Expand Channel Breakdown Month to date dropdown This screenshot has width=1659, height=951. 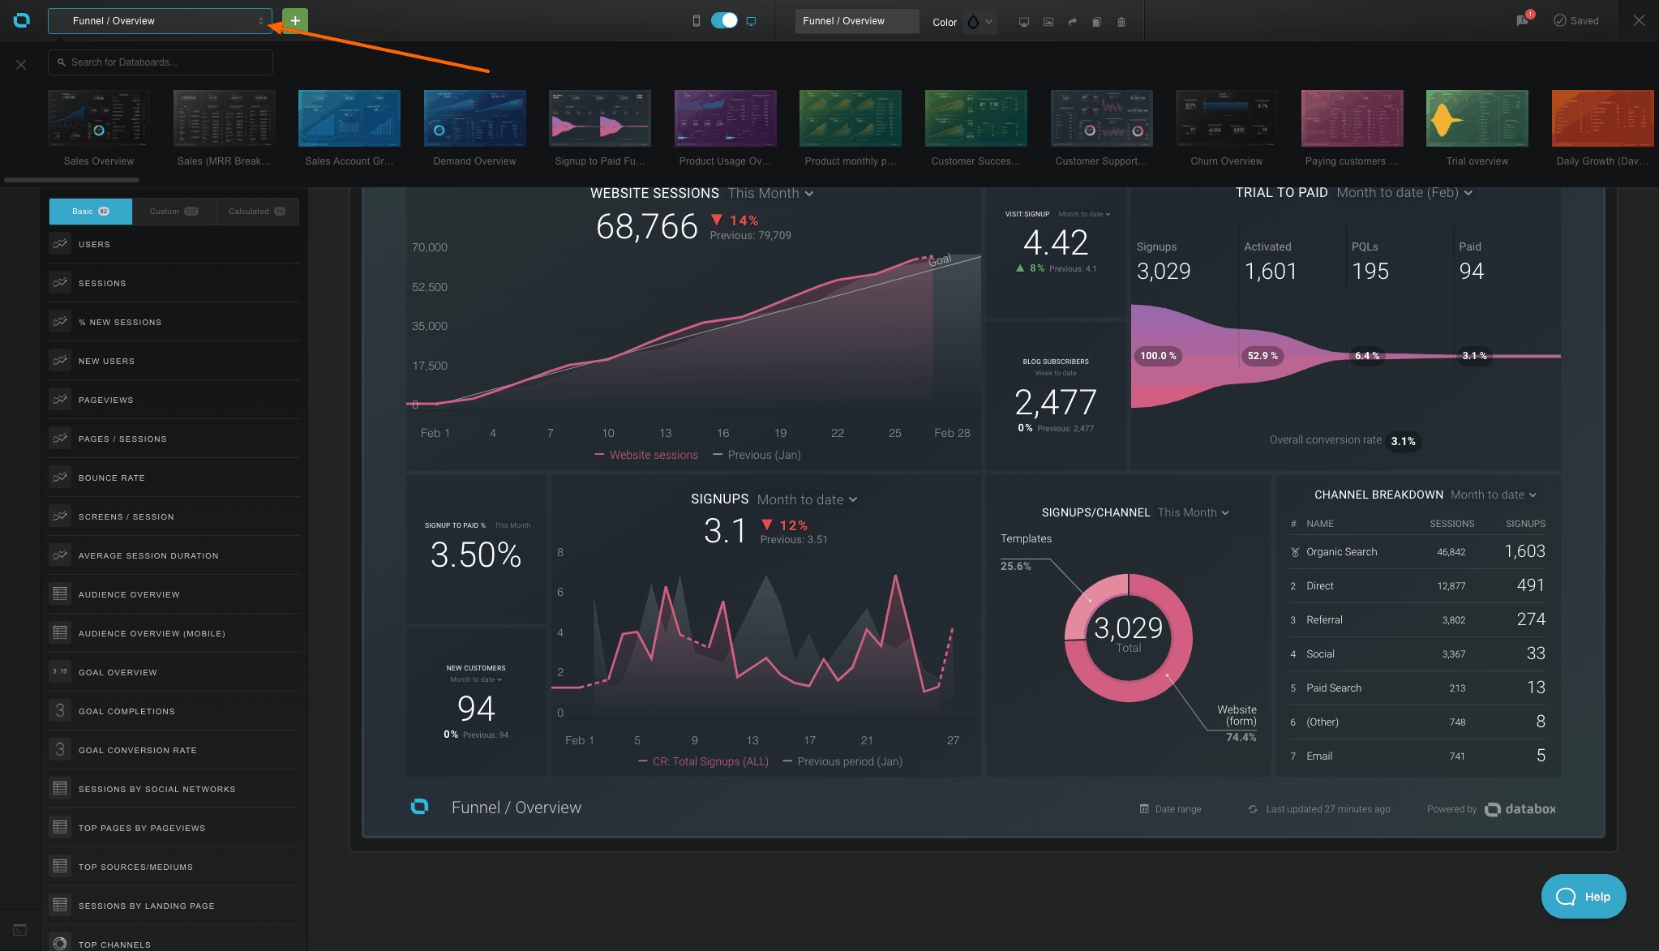click(x=1493, y=495)
